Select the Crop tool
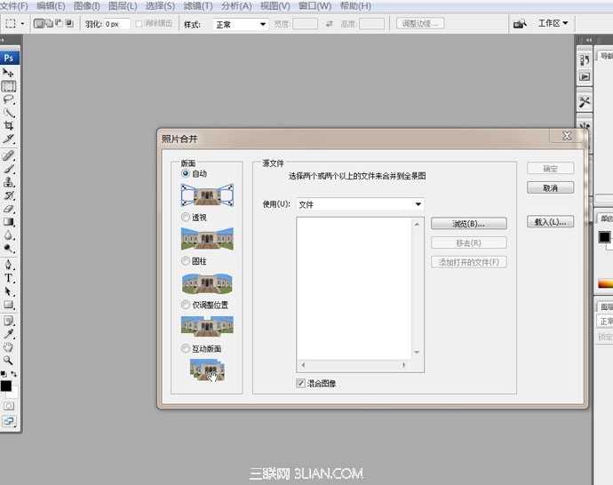Viewport: 613px width, 485px height. (x=9, y=126)
